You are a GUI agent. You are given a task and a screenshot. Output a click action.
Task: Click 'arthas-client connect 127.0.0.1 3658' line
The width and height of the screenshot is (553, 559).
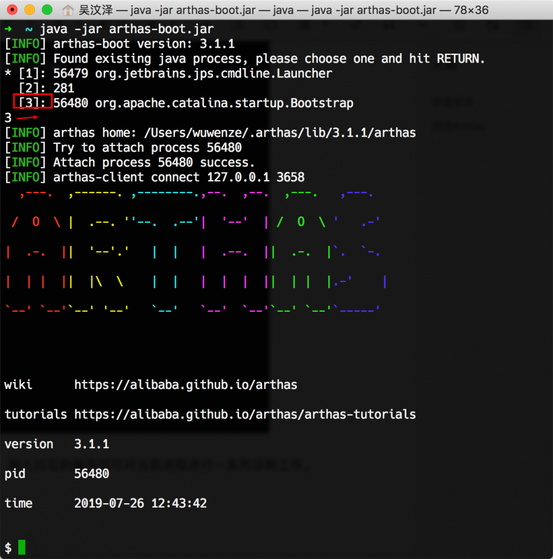(x=155, y=177)
